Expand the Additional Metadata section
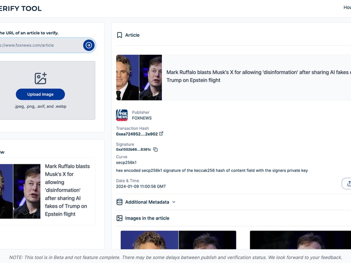 pos(147,202)
